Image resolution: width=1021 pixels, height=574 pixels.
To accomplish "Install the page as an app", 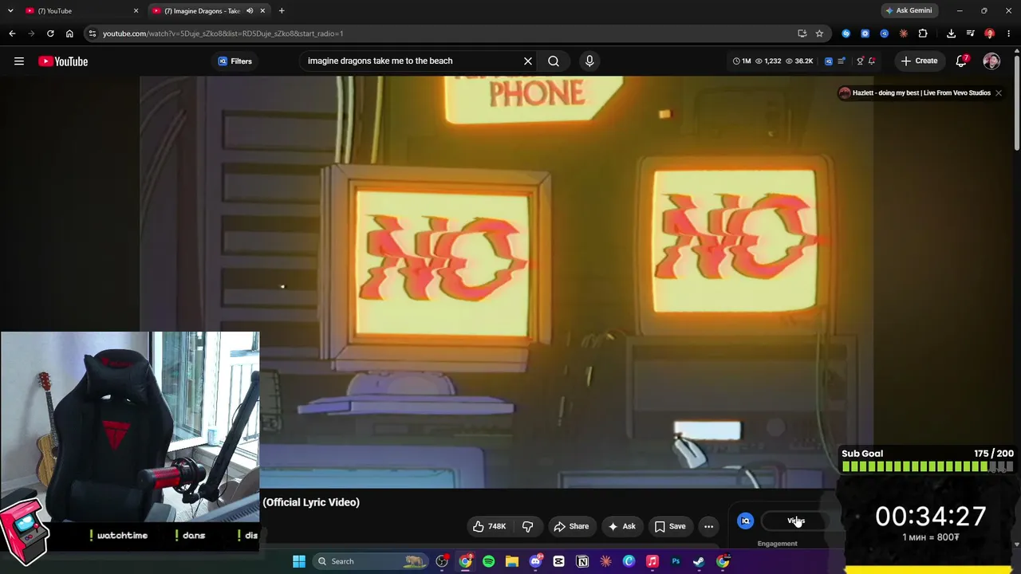I will click(802, 33).
